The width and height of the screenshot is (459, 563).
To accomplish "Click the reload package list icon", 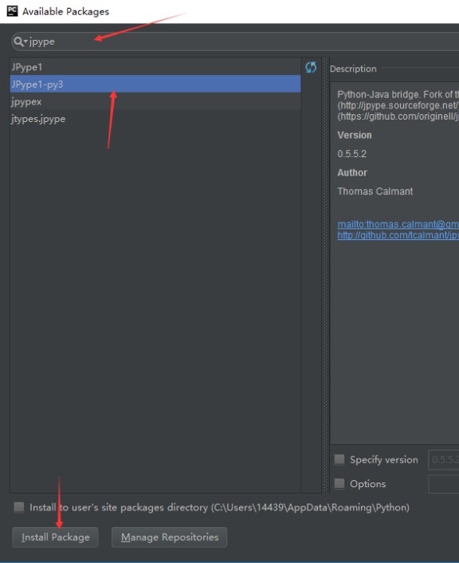I will coord(311,67).
